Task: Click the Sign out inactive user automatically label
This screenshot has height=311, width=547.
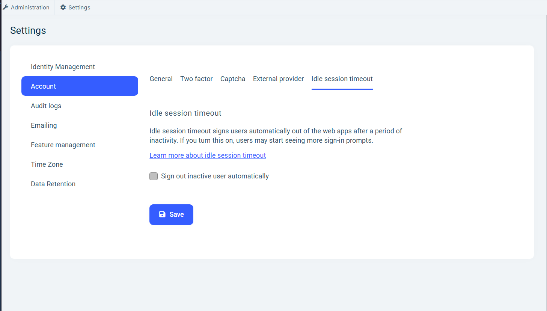Action: tap(215, 176)
